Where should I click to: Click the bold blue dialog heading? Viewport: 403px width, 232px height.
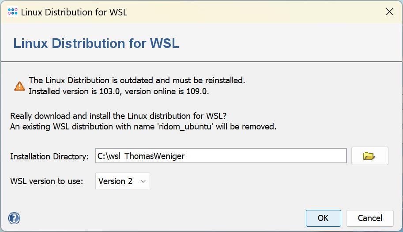click(x=96, y=44)
